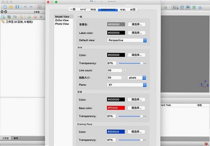Switch to the 导航 preferences tab
210x146 pixels.
pyautogui.click(x=123, y=10)
